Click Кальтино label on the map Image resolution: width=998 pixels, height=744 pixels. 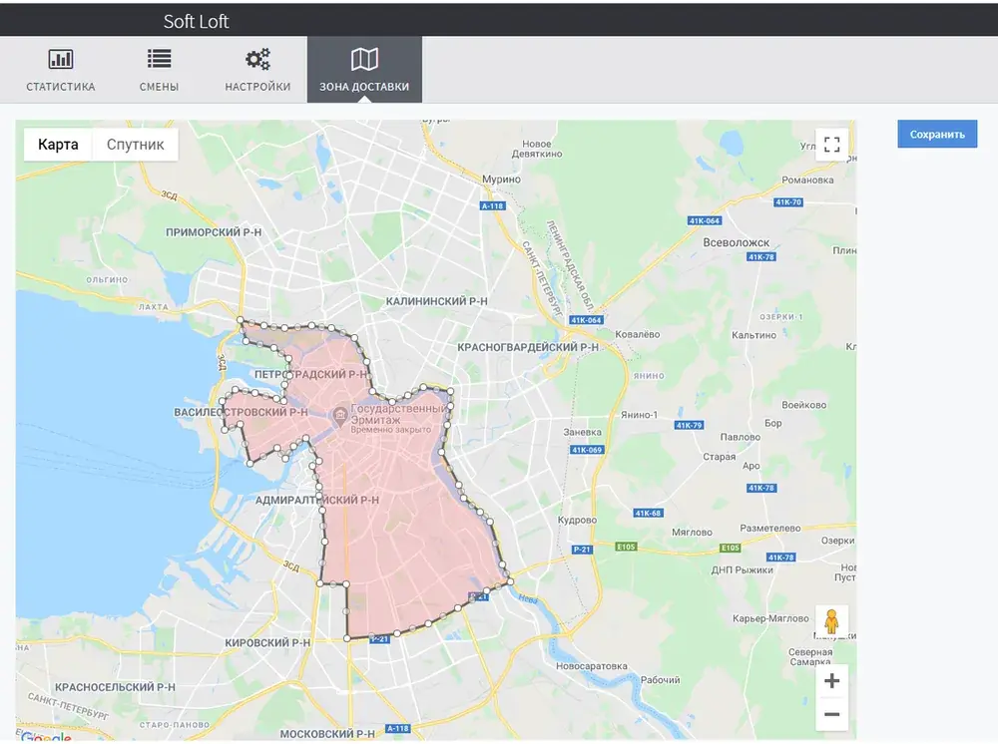pyautogui.click(x=753, y=335)
